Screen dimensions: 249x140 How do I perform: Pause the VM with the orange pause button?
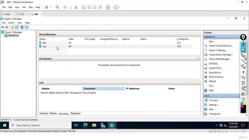[x=46, y=7]
